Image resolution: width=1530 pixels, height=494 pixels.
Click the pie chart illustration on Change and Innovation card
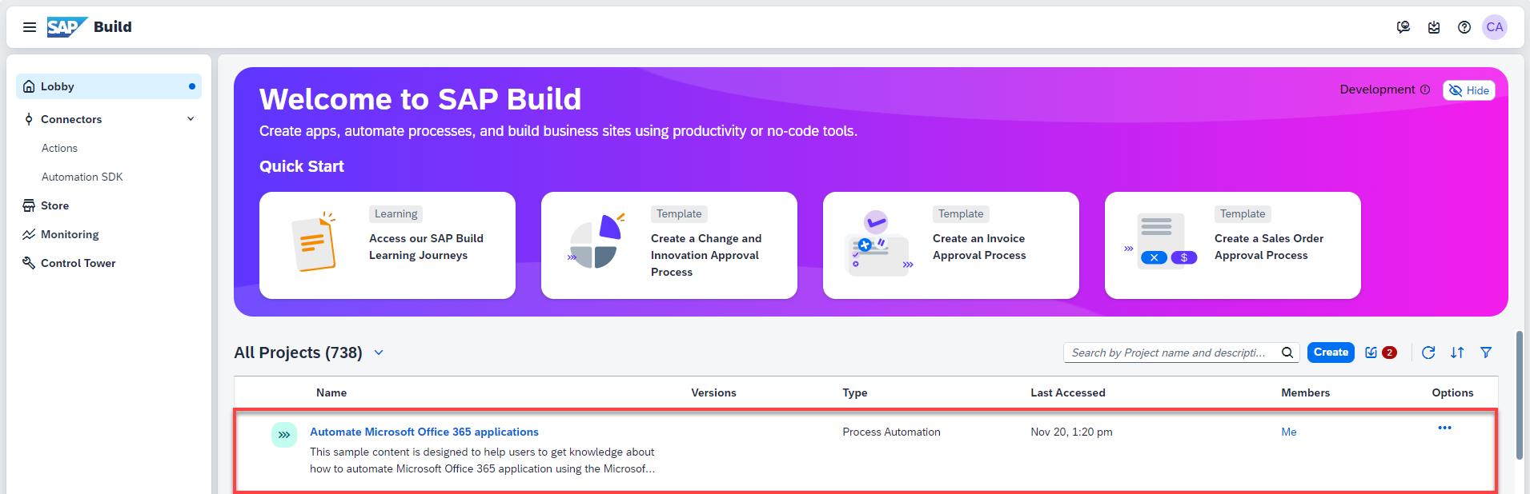(596, 241)
